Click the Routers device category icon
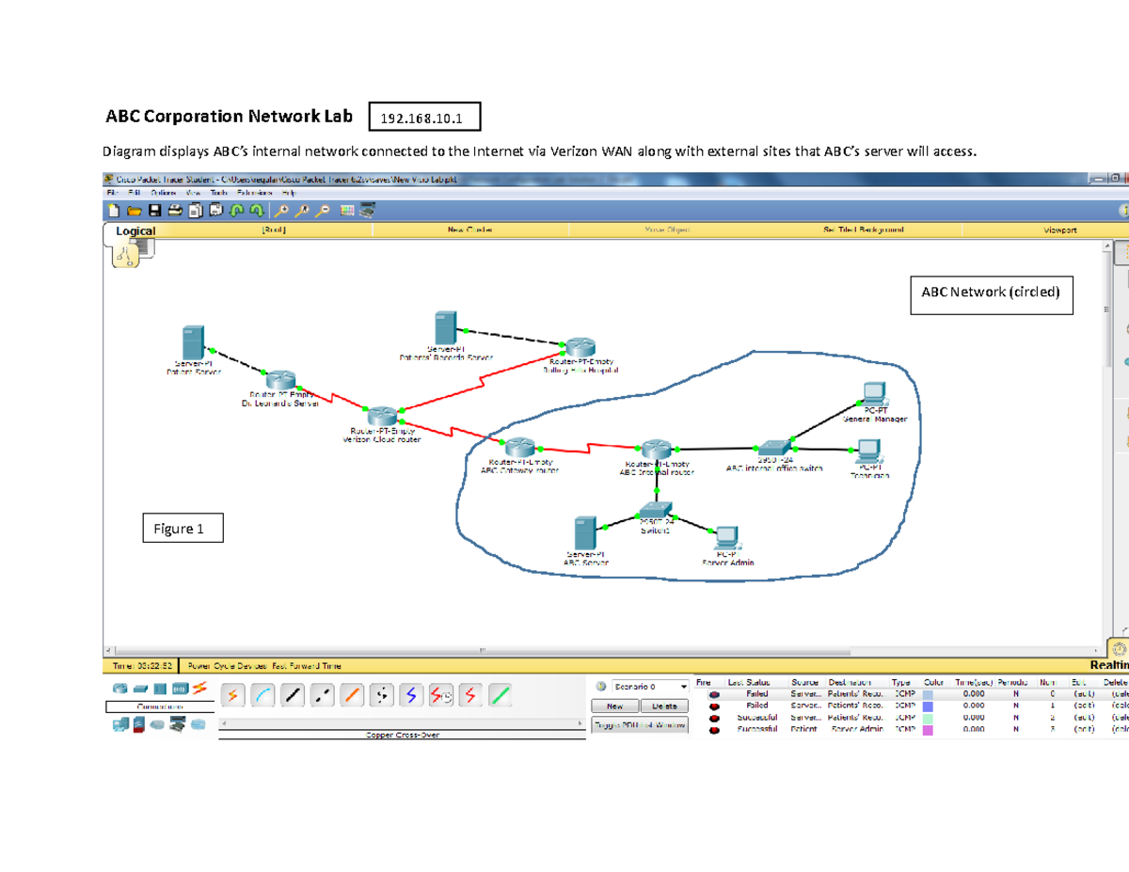Screen dimensions: 1129x872 coord(119,688)
